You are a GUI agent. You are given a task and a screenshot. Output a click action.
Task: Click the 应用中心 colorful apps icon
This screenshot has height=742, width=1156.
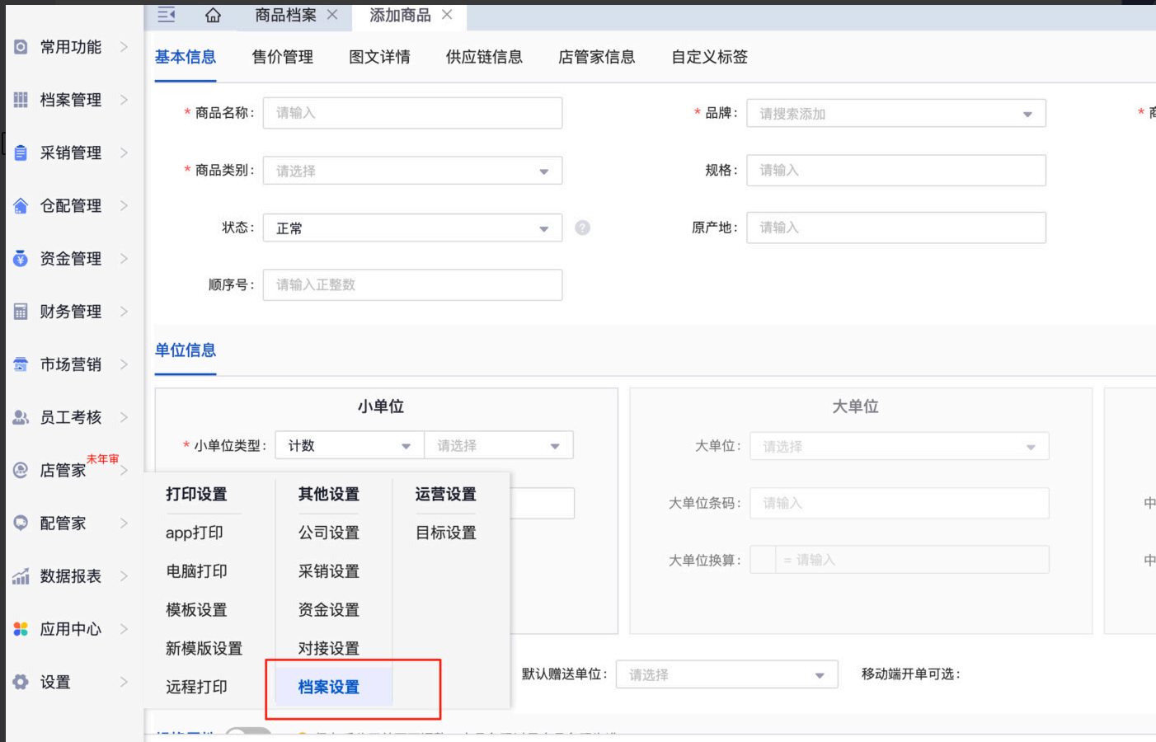(21, 629)
